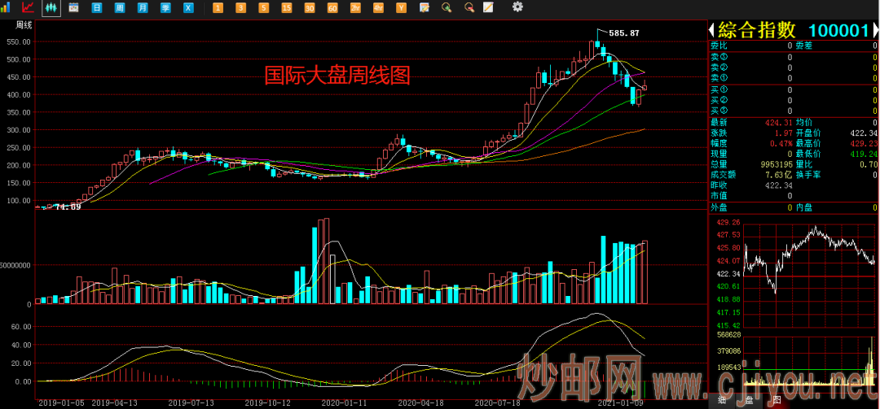Click the 585.87 peak price label
The width and height of the screenshot is (880, 409).
(x=623, y=33)
